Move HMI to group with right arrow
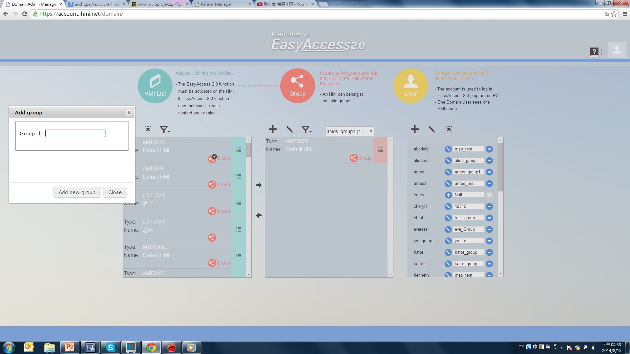This screenshot has height=354, width=630. 259,185
